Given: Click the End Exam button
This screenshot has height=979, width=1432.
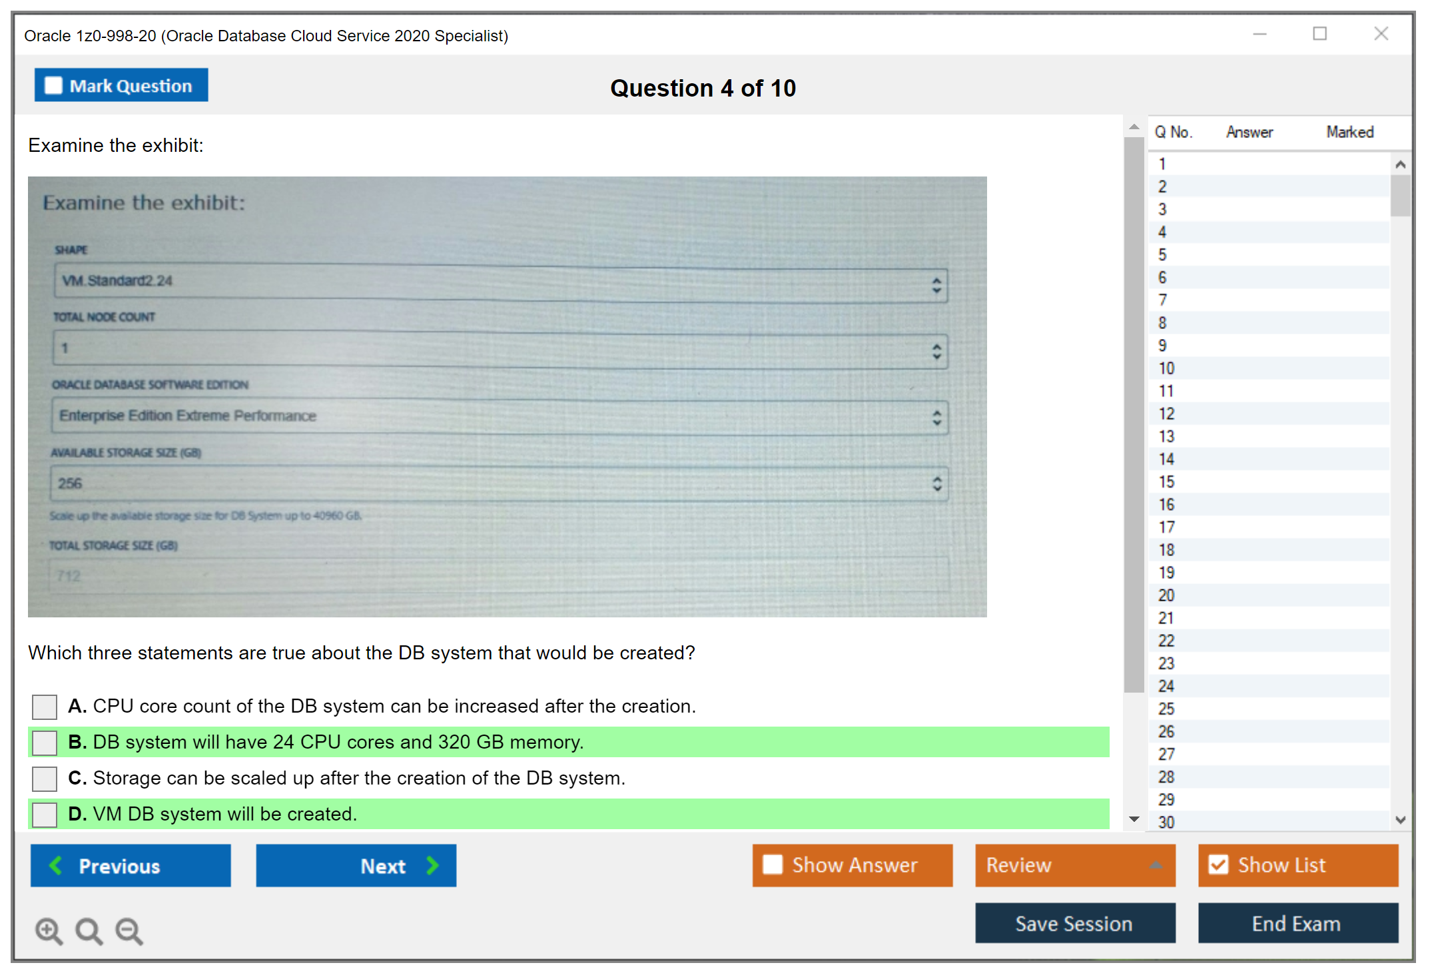Looking at the screenshot, I should coord(1297,923).
